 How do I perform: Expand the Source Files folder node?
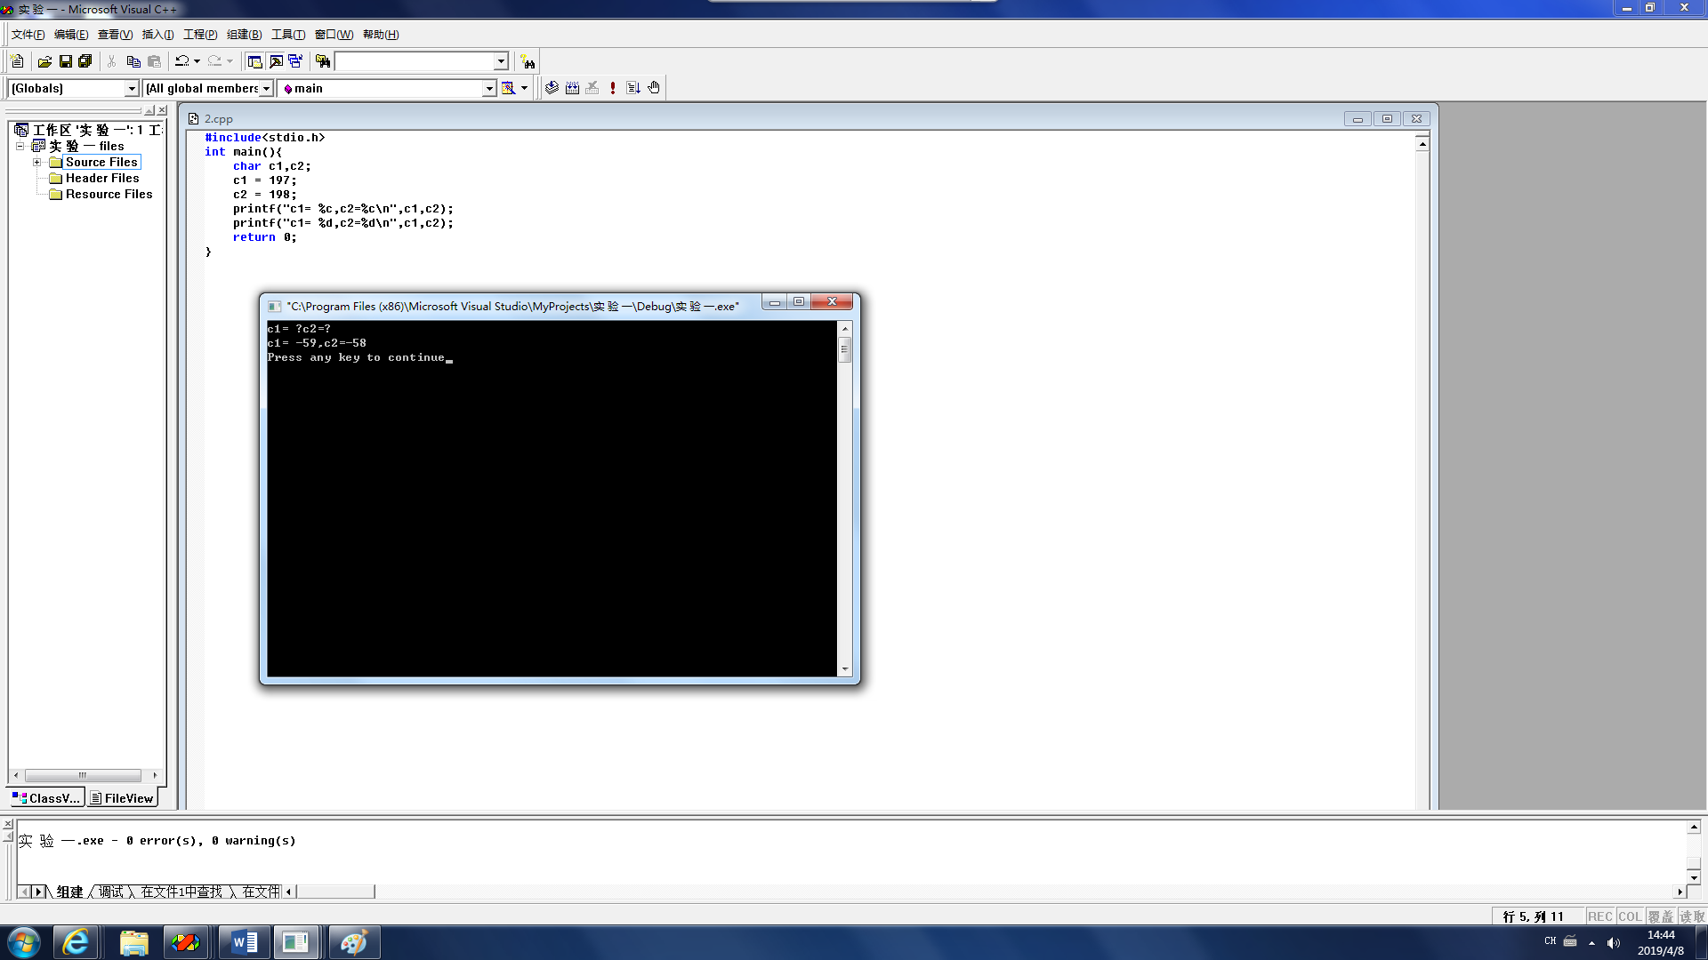coord(36,162)
